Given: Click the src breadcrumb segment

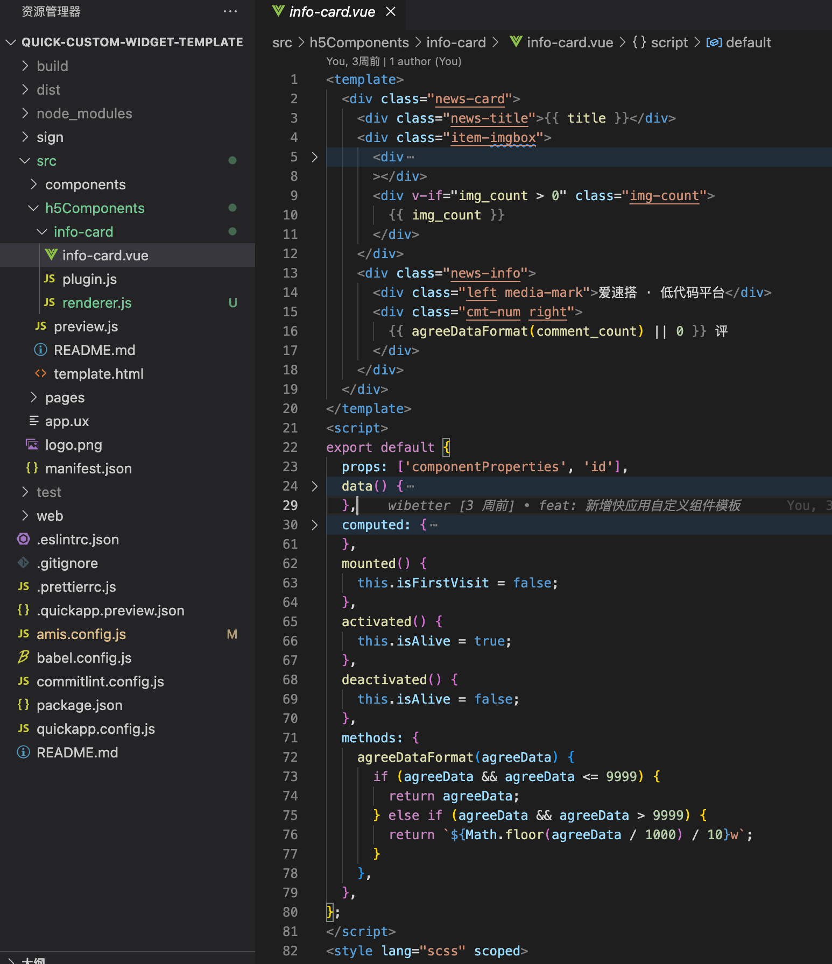Looking at the screenshot, I should point(282,42).
